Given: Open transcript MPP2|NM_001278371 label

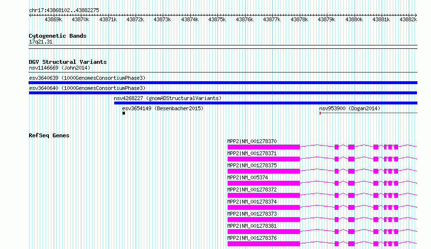Looking at the screenshot, I should [x=252, y=153].
